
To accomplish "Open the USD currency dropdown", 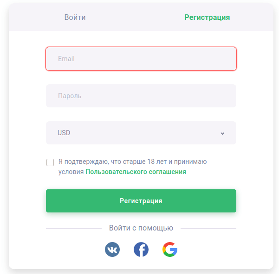I will tap(141, 133).
